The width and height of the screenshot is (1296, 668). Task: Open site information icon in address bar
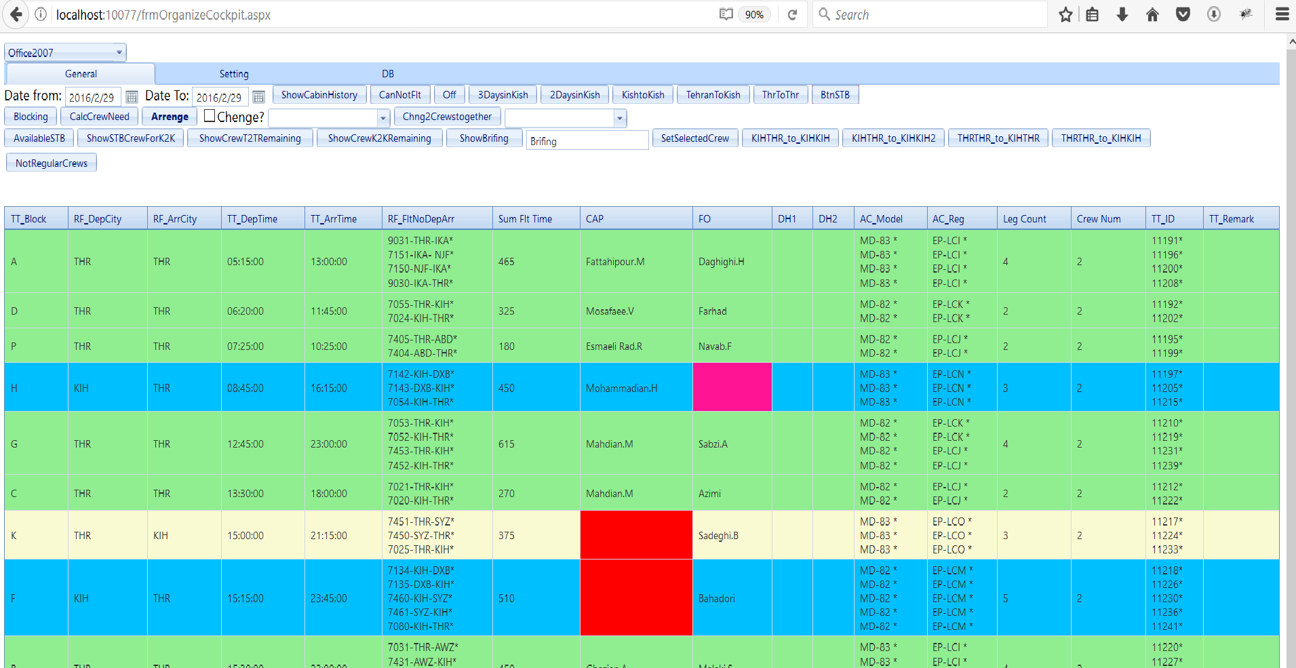tap(41, 14)
